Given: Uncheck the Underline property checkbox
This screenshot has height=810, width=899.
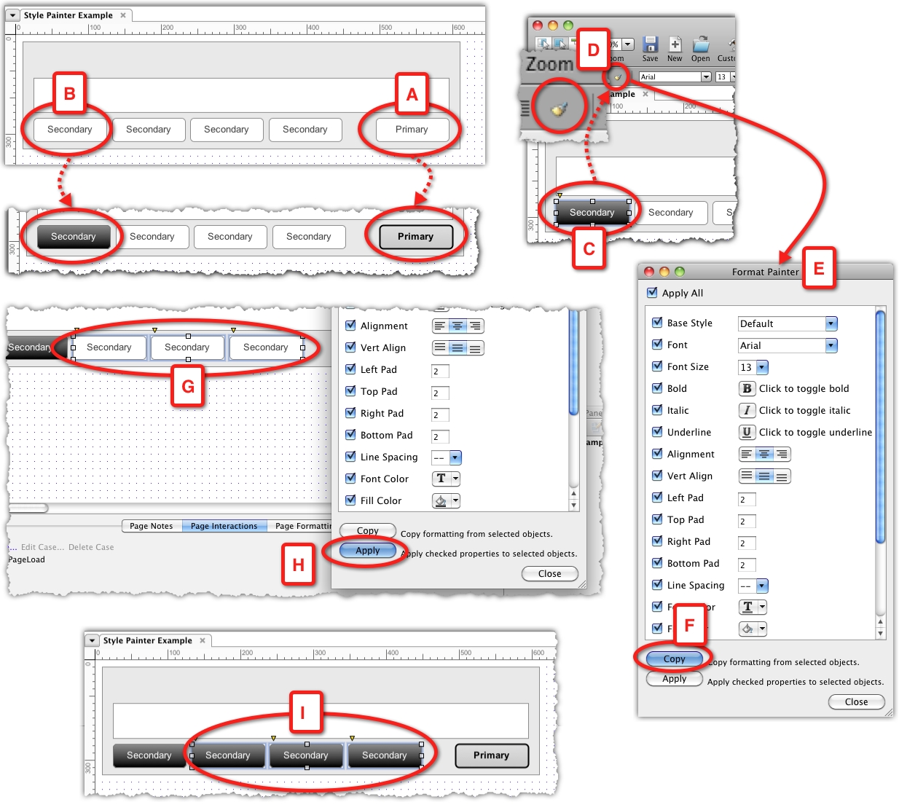Looking at the screenshot, I should (x=657, y=431).
